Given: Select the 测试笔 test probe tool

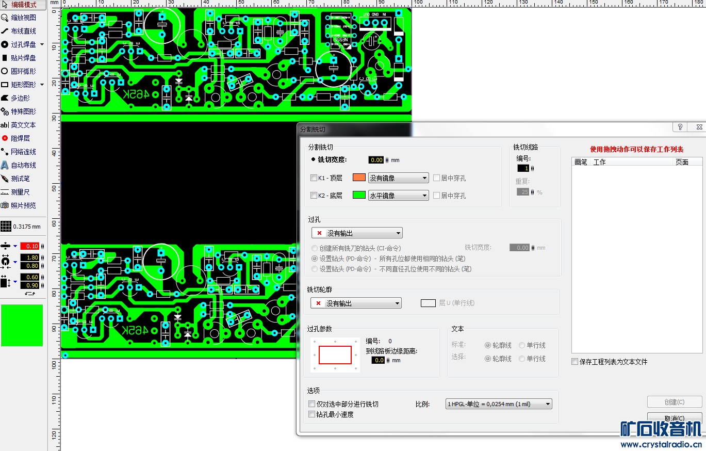Looking at the screenshot, I should pyautogui.click(x=17, y=179).
